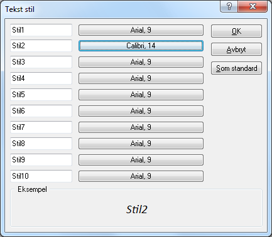
Task: Focus the Stil2 name field
Action: (41, 46)
